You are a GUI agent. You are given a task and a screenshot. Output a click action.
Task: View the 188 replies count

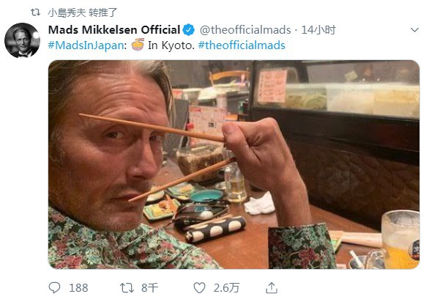point(78,288)
